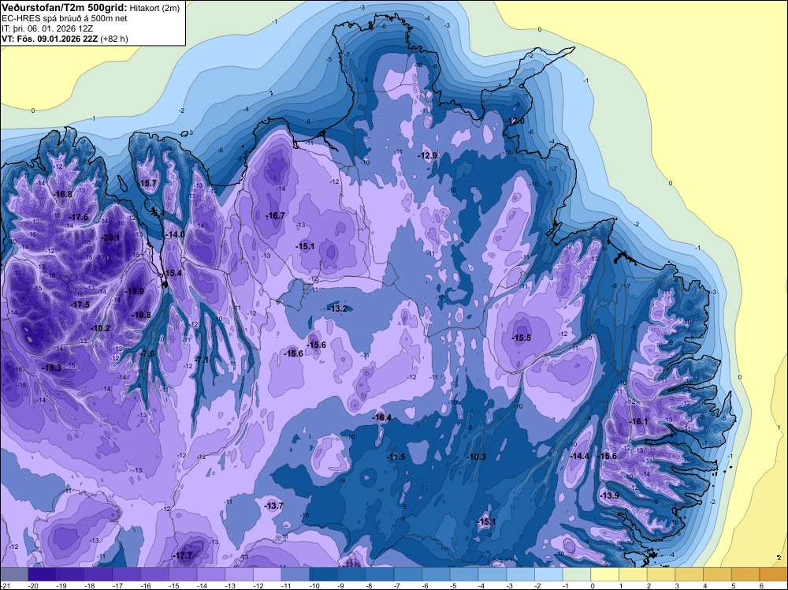Click the -15.7 temperature label

point(148,183)
